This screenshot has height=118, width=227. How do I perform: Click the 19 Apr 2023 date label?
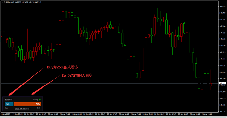[6, 114]
